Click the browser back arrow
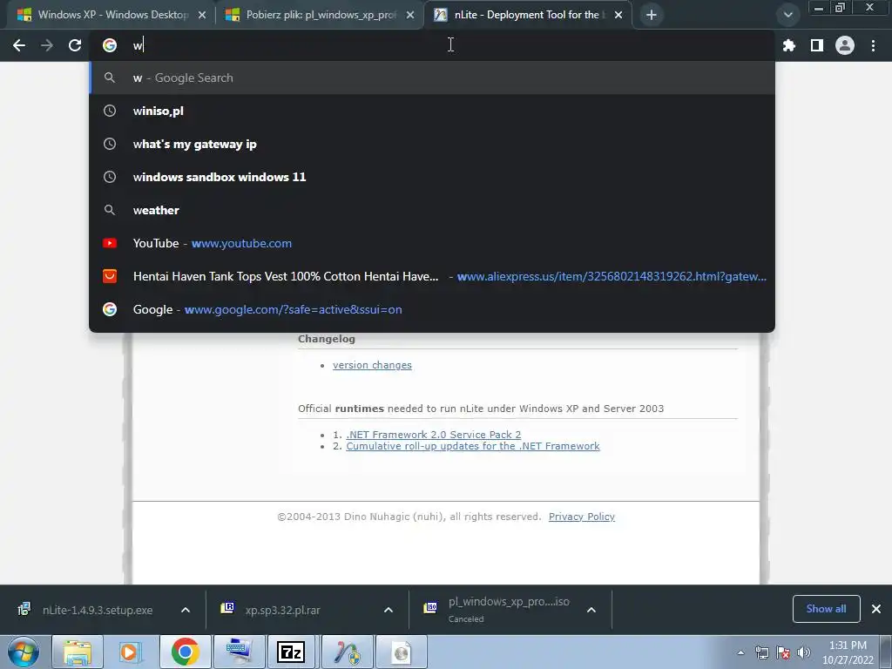Viewport: 892px width, 669px height. tap(19, 45)
